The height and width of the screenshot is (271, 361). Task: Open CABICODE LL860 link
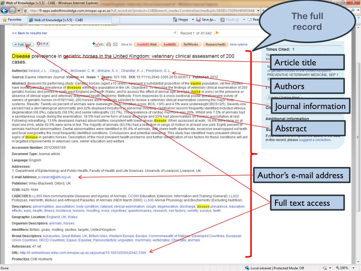pos(37,196)
